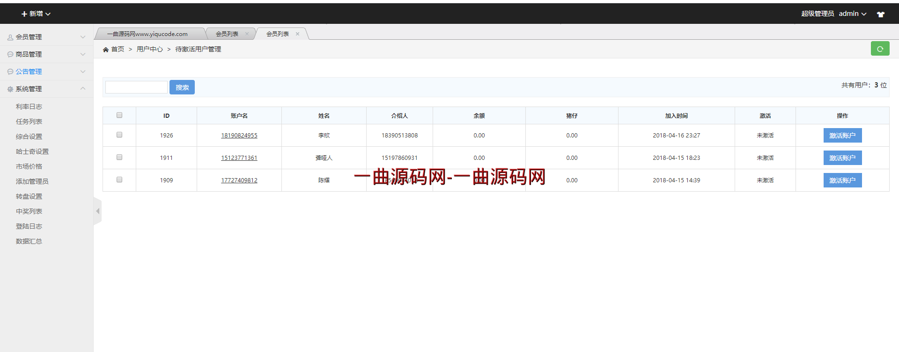Close the inactive 会员列表 tab with its X

247,34
